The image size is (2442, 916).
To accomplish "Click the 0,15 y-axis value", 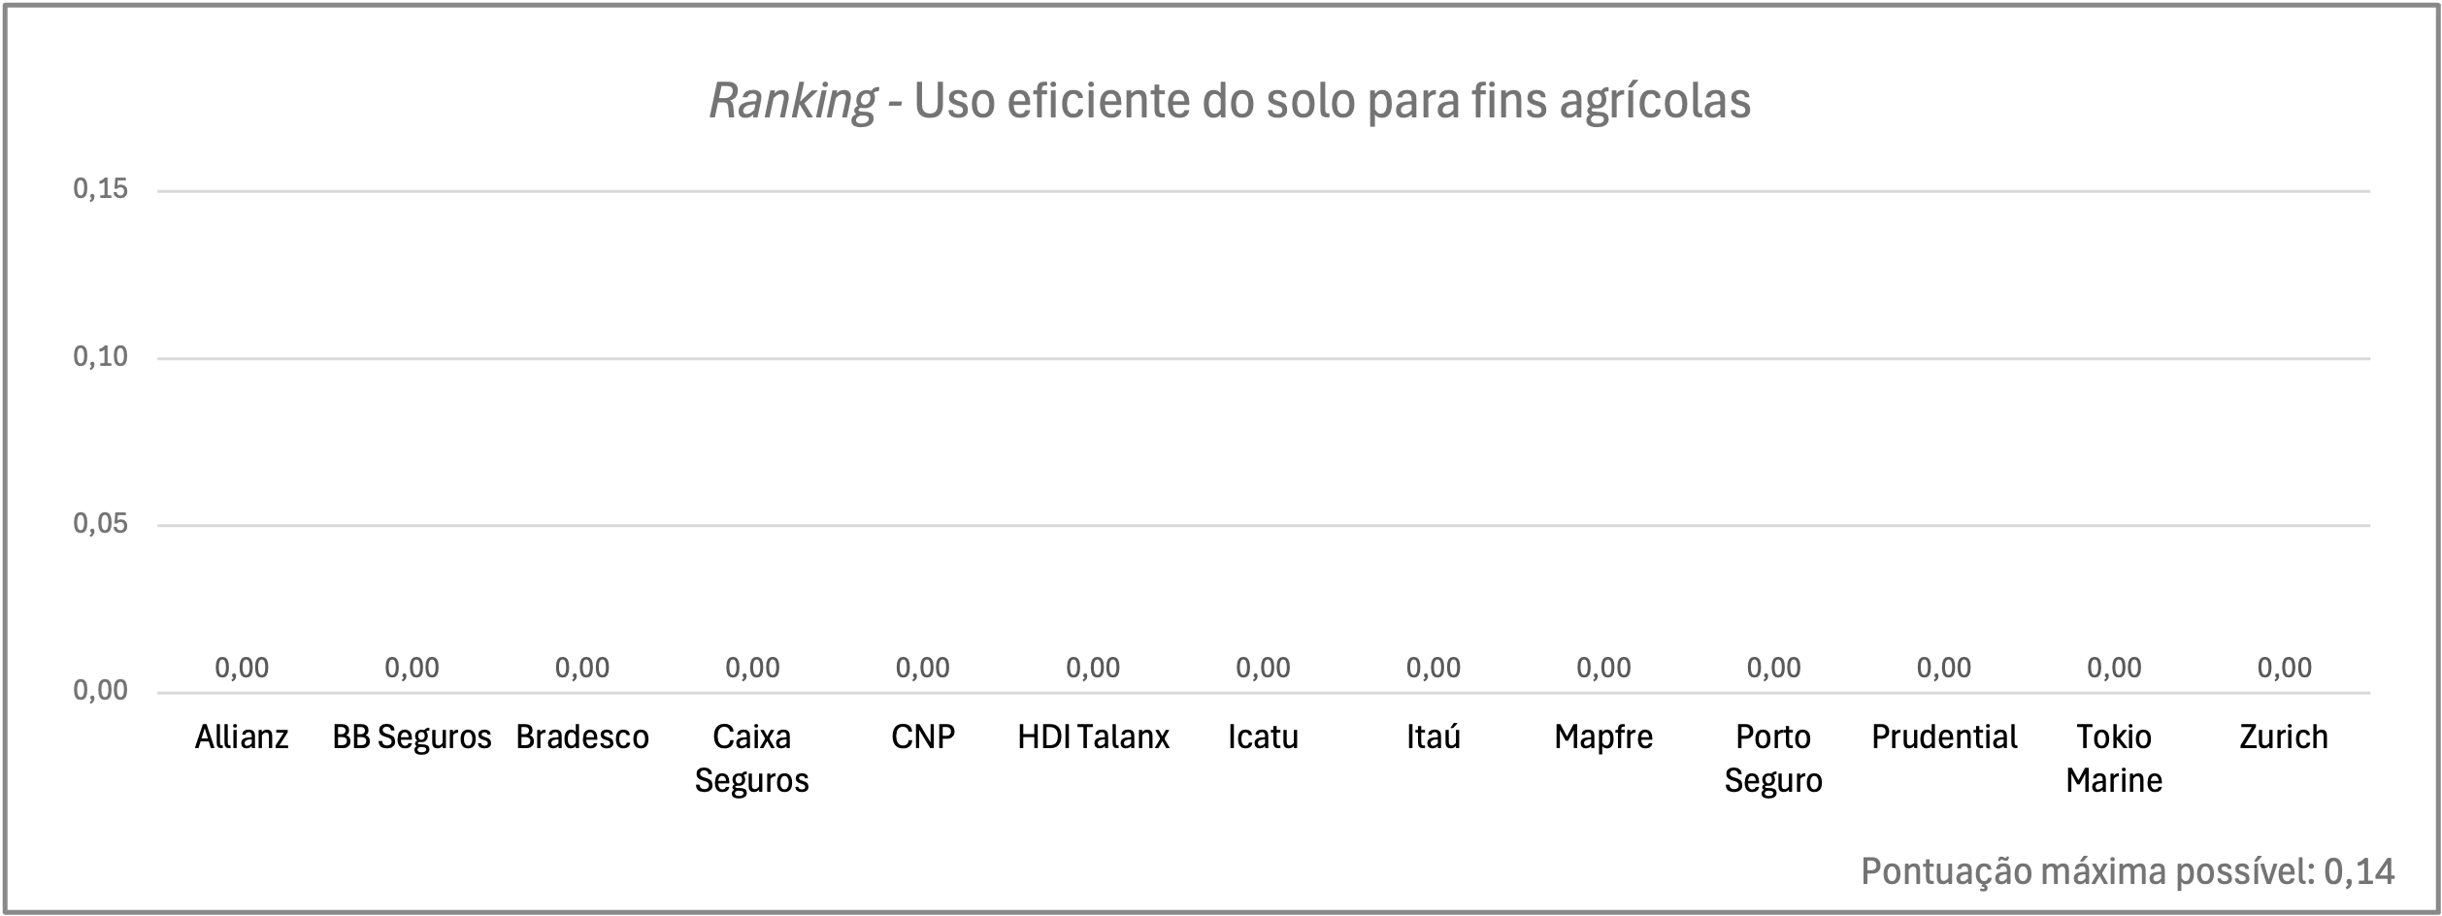I will [101, 189].
